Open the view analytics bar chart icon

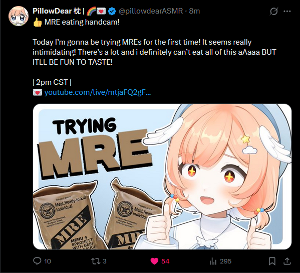pos(213,261)
